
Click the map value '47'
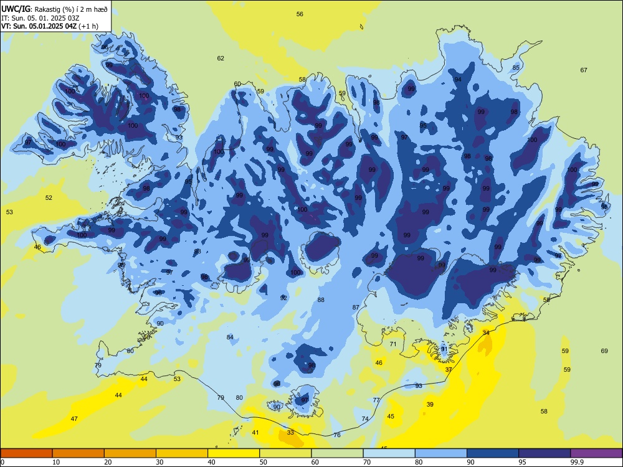pyautogui.click(x=74, y=418)
